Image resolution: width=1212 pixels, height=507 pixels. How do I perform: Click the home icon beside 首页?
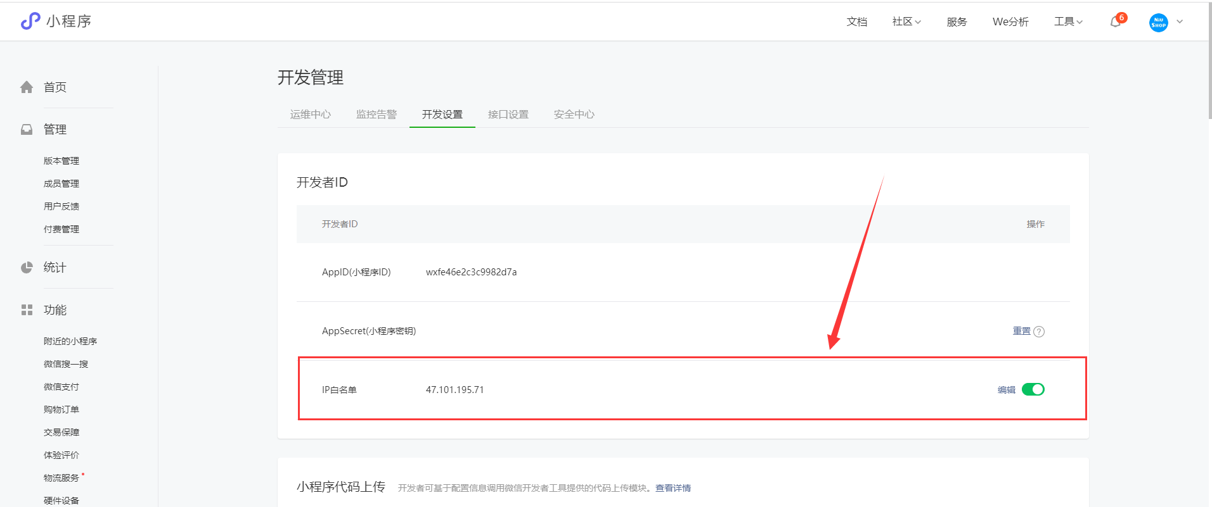[x=27, y=87]
